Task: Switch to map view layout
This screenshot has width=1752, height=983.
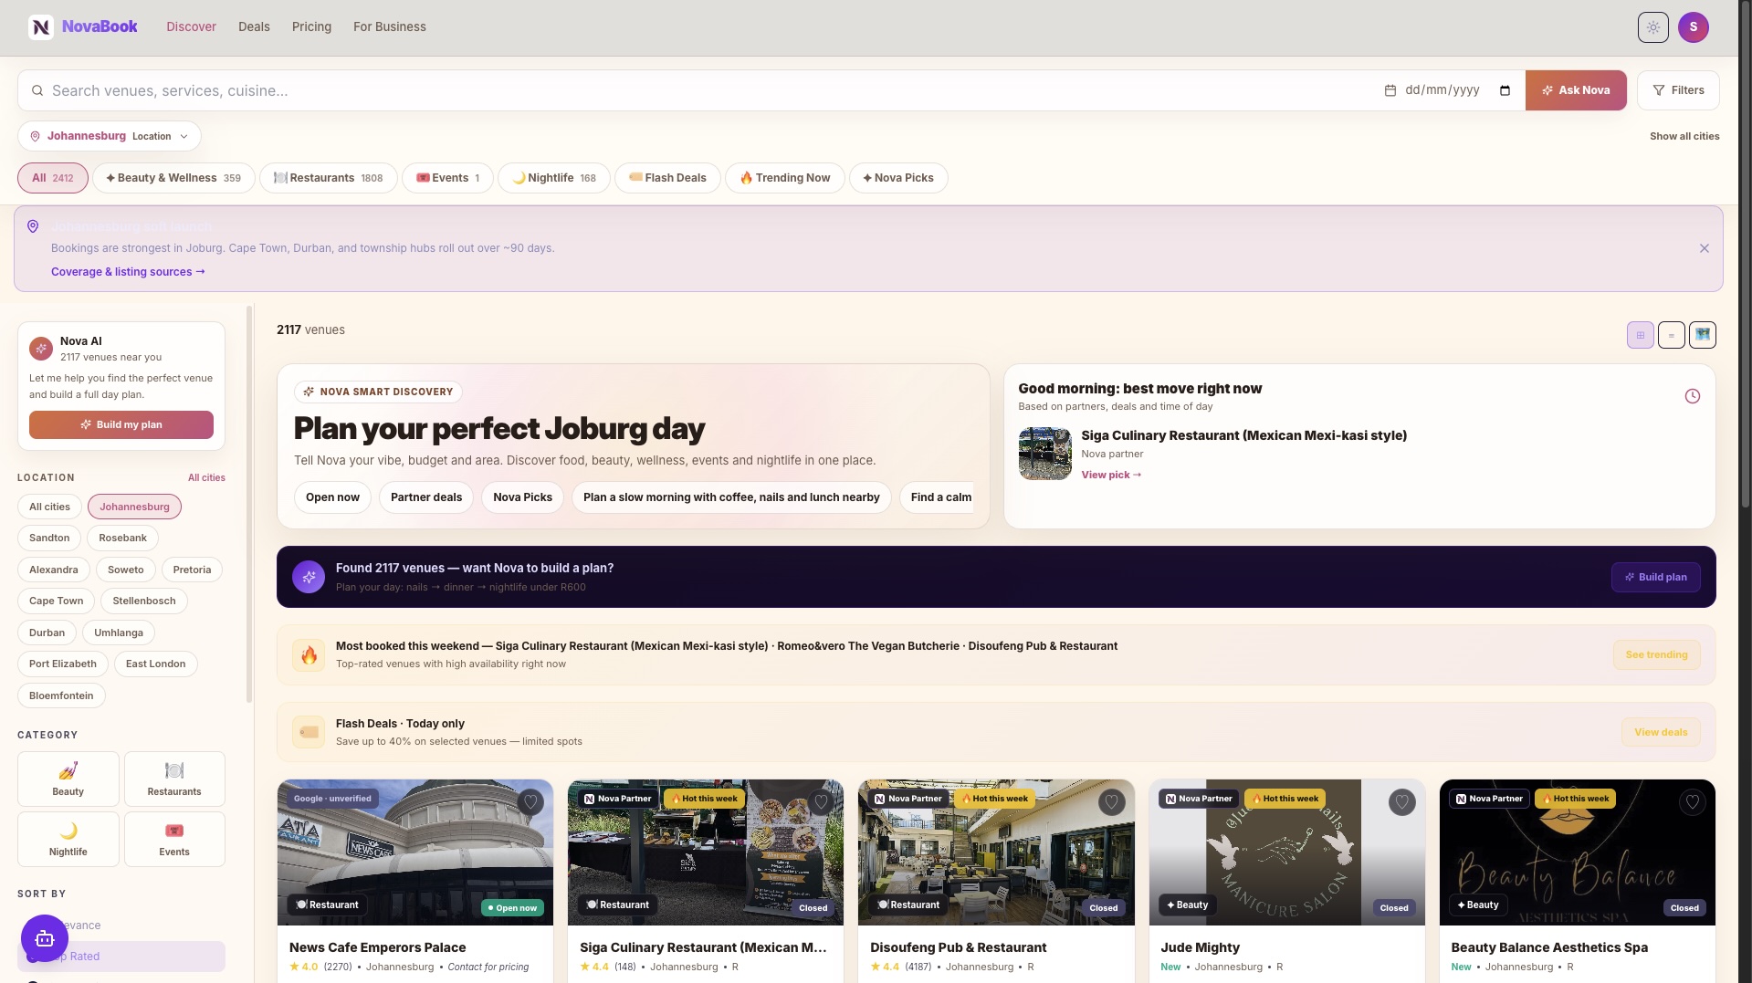Action: click(1702, 335)
